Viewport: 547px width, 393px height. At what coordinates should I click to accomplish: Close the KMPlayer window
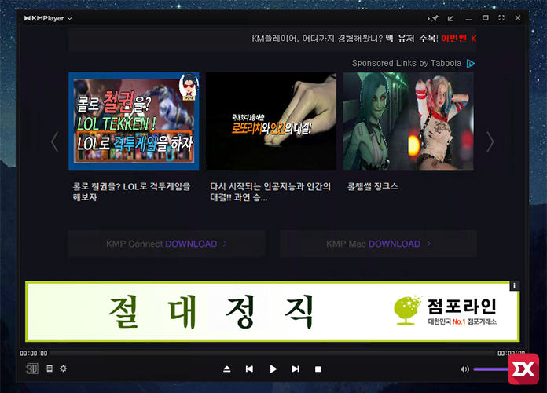[518, 18]
